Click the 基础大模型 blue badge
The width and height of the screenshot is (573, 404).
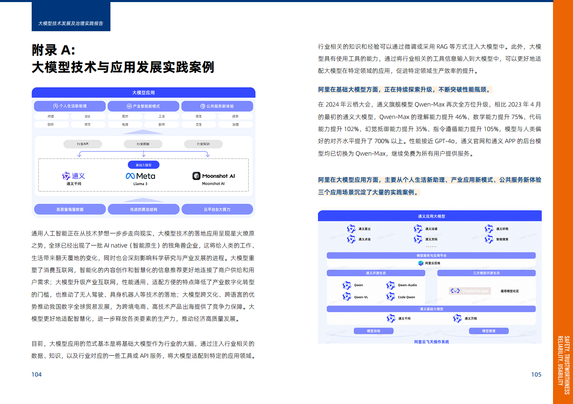[x=143, y=165]
